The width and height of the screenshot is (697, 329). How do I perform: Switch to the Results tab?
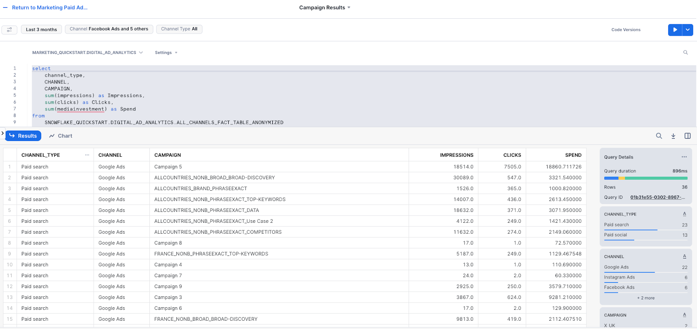coord(23,136)
